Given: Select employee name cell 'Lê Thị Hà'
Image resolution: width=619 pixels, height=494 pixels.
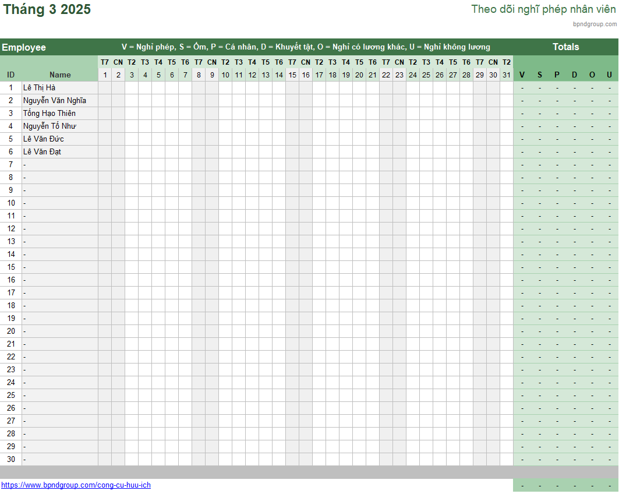Looking at the screenshot, I should pyautogui.click(x=40, y=88).
